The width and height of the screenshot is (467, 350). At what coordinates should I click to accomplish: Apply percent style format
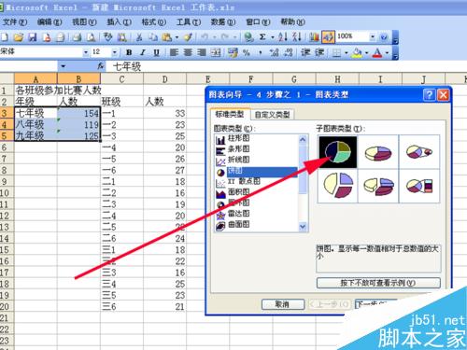247,52
